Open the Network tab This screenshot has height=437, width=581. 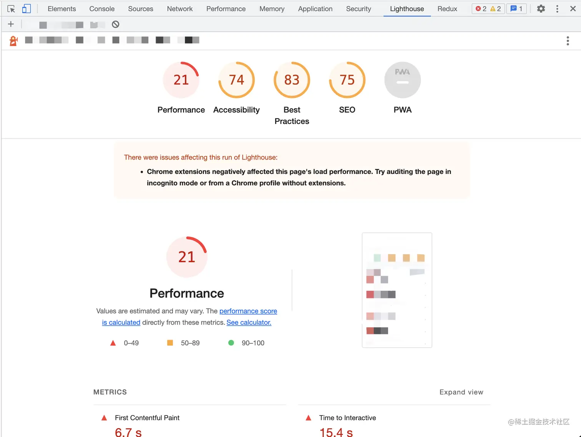[x=180, y=8]
